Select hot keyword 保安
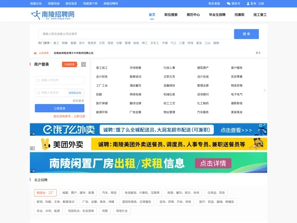The width and height of the screenshot is (297, 223). [111, 43]
